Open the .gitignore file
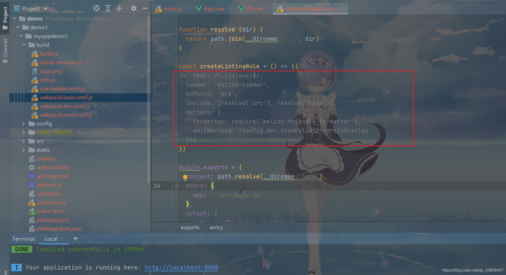 49,193
